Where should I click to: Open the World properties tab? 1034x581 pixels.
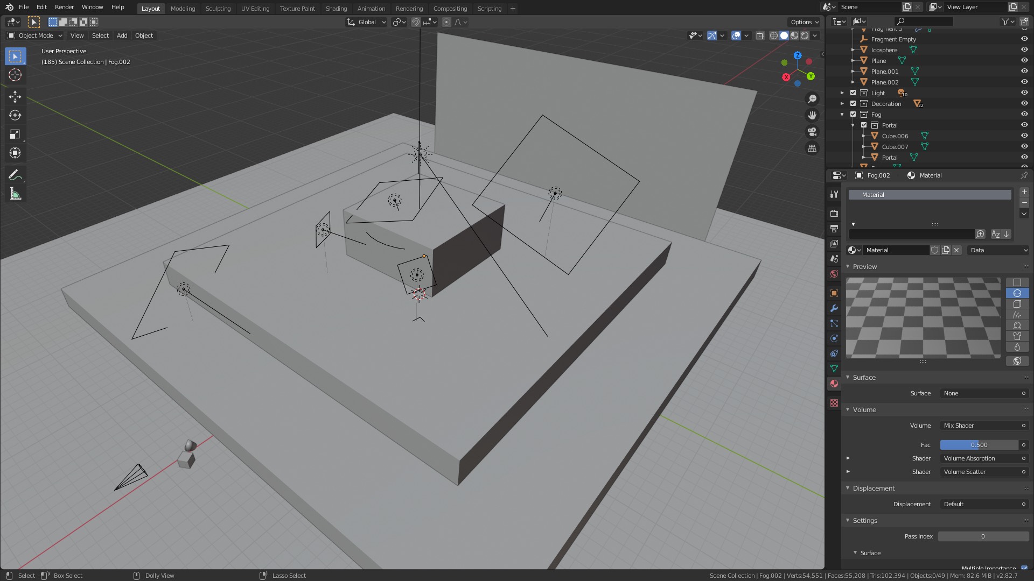click(834, 274)
